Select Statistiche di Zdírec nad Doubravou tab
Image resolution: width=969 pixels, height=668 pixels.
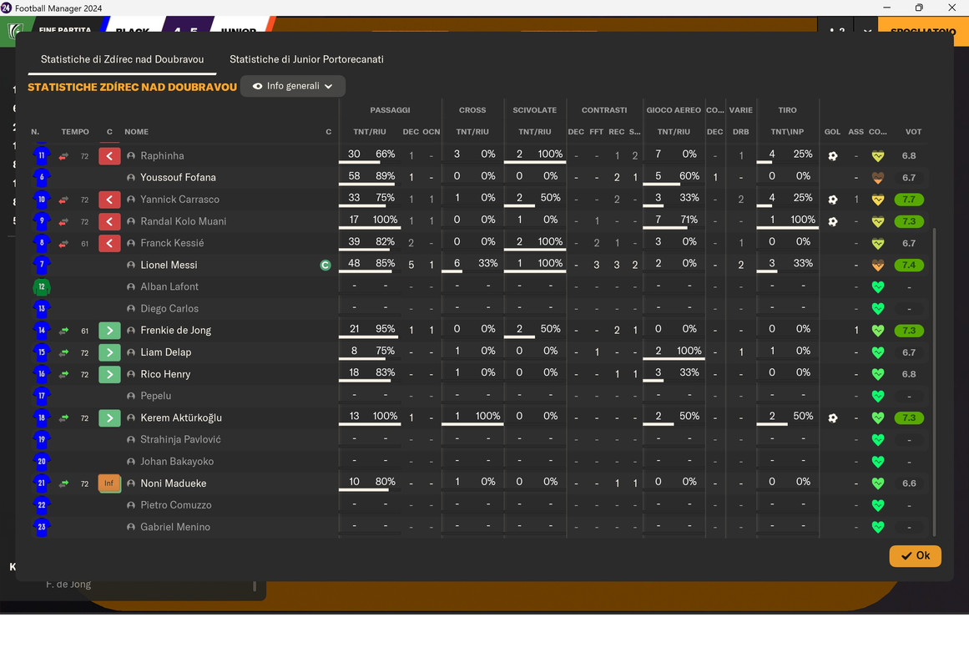tap(123, 59)
